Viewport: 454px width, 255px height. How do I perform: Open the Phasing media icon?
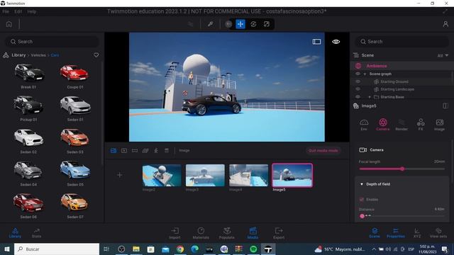156,151
